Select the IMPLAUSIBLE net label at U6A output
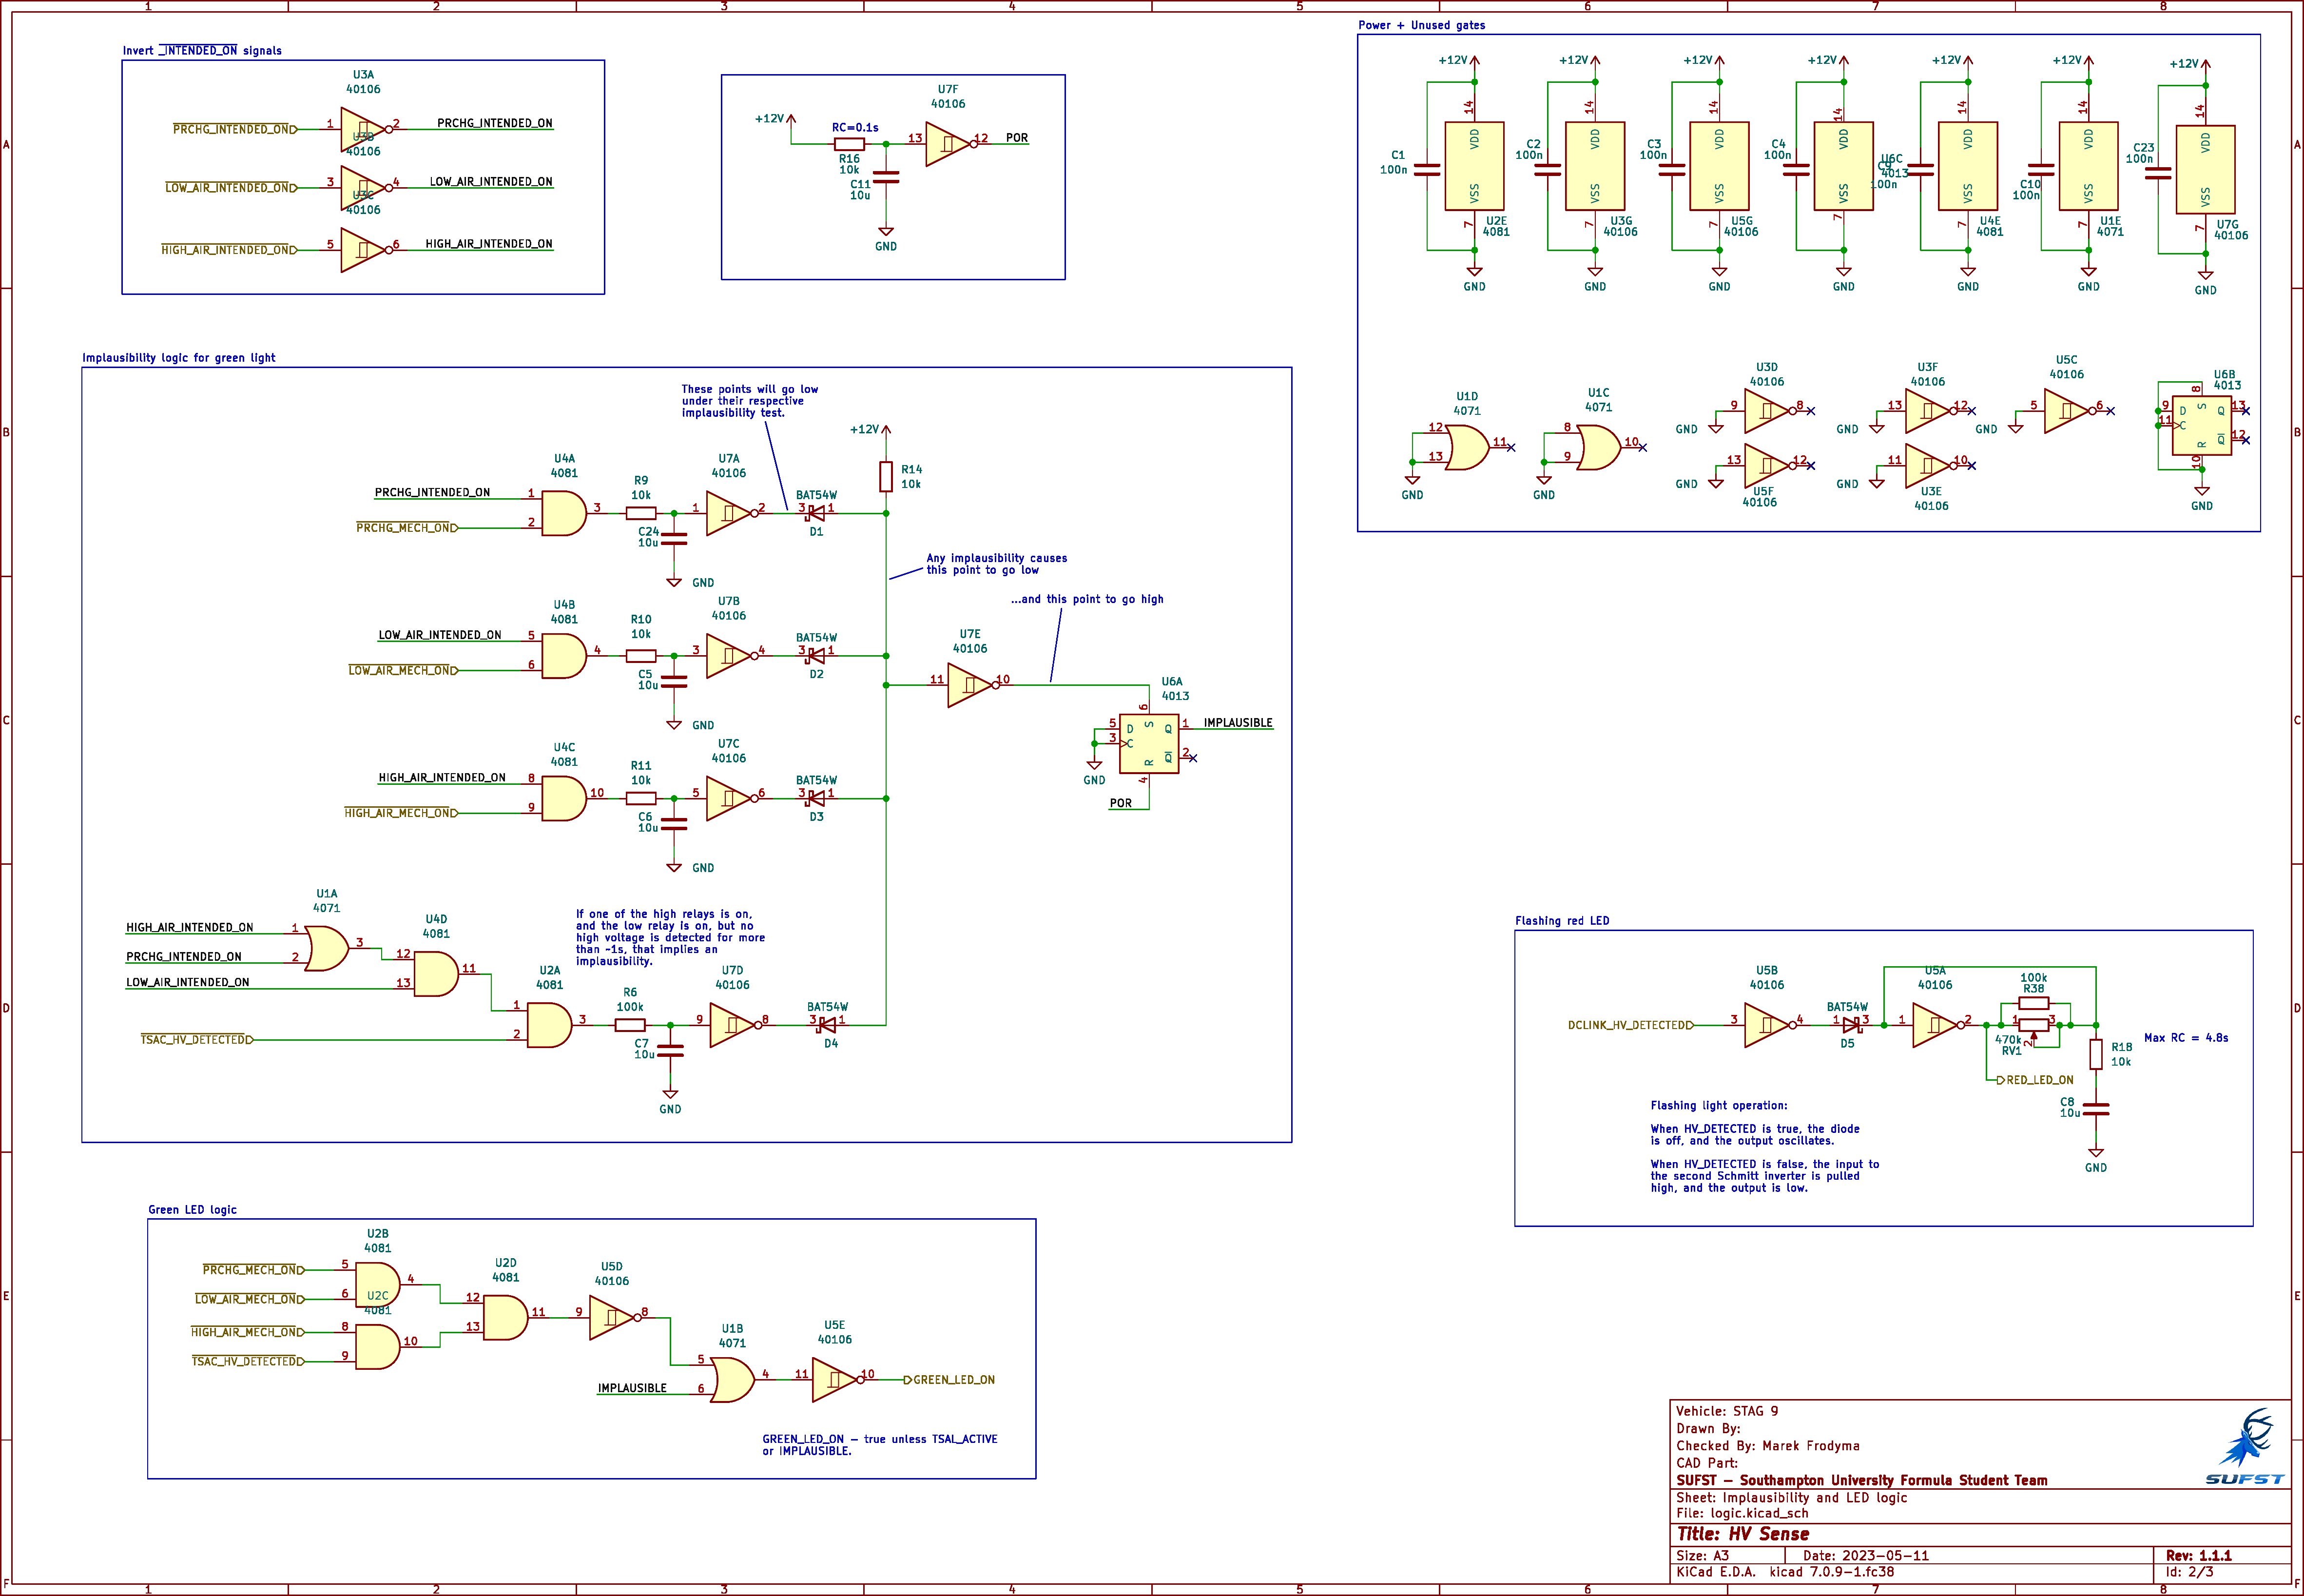Image resolution: width=2304 pixels, height=1596 pixels. click(1238, 723)
